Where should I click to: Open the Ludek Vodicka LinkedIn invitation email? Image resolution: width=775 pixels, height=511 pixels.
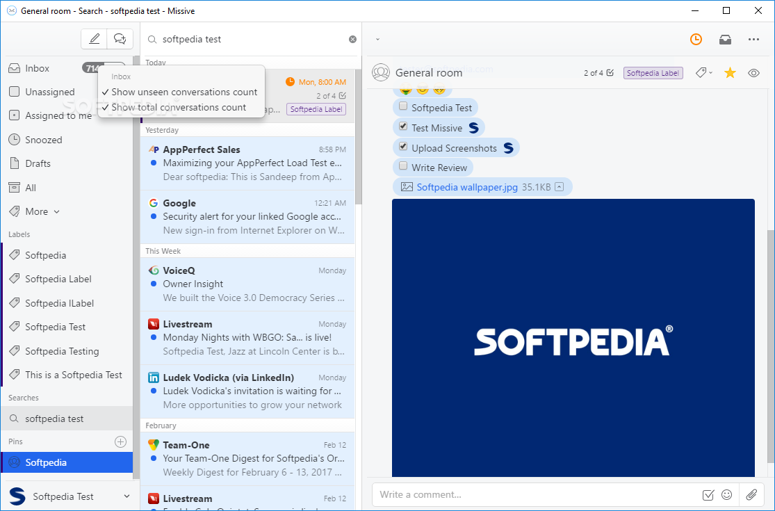[x=247, y=391]
